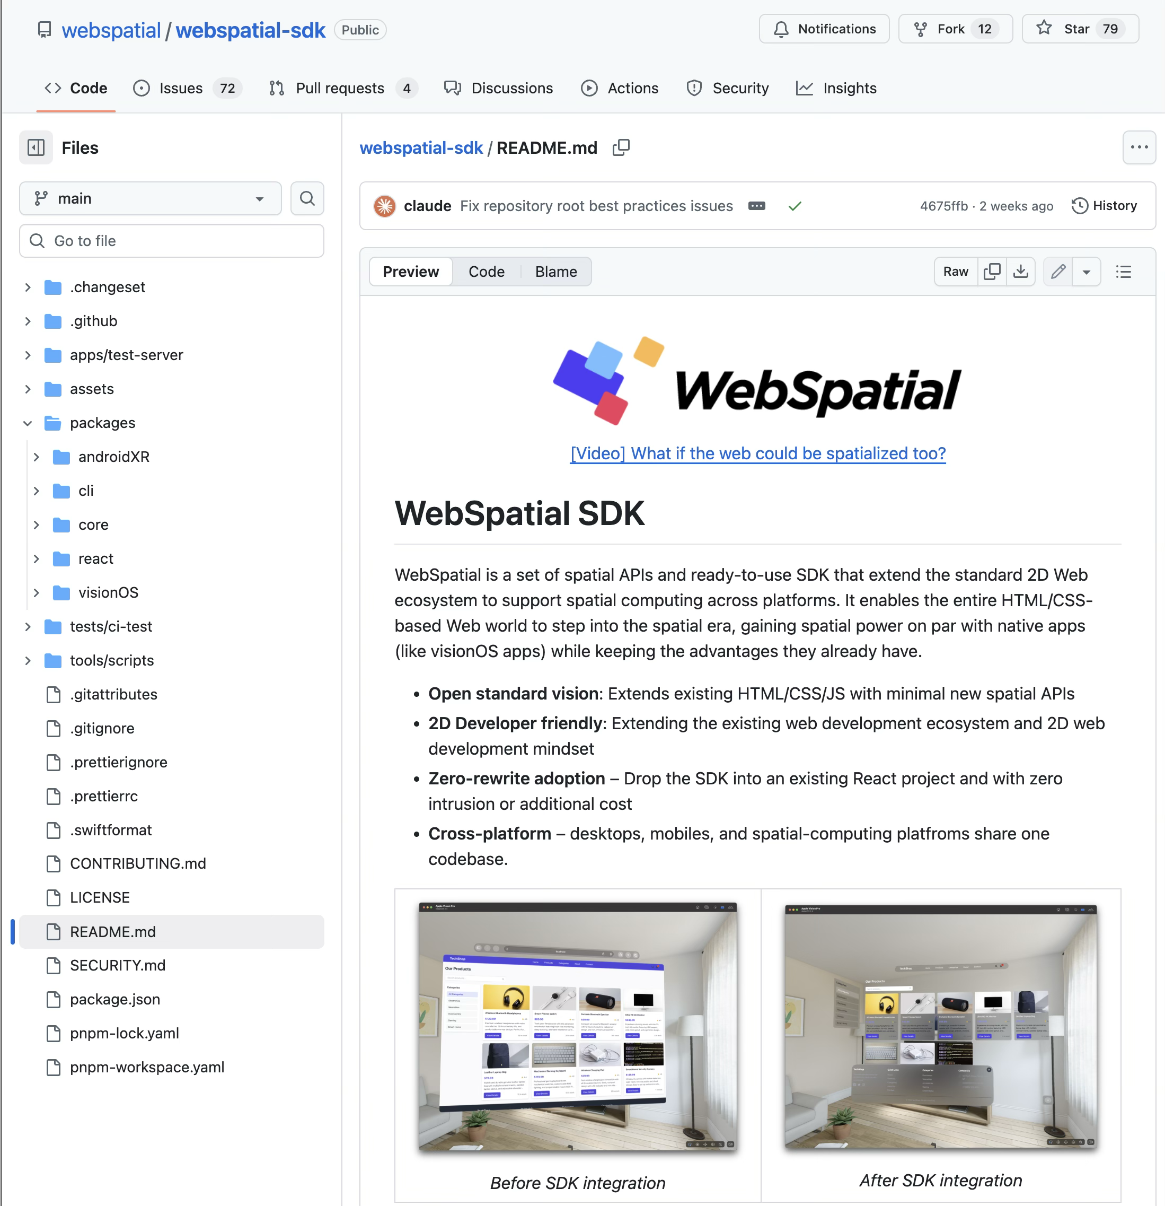Expand the commit message ellipsis icon
This screenshot has height=1206, width=1165.
[x=756, y=206]
